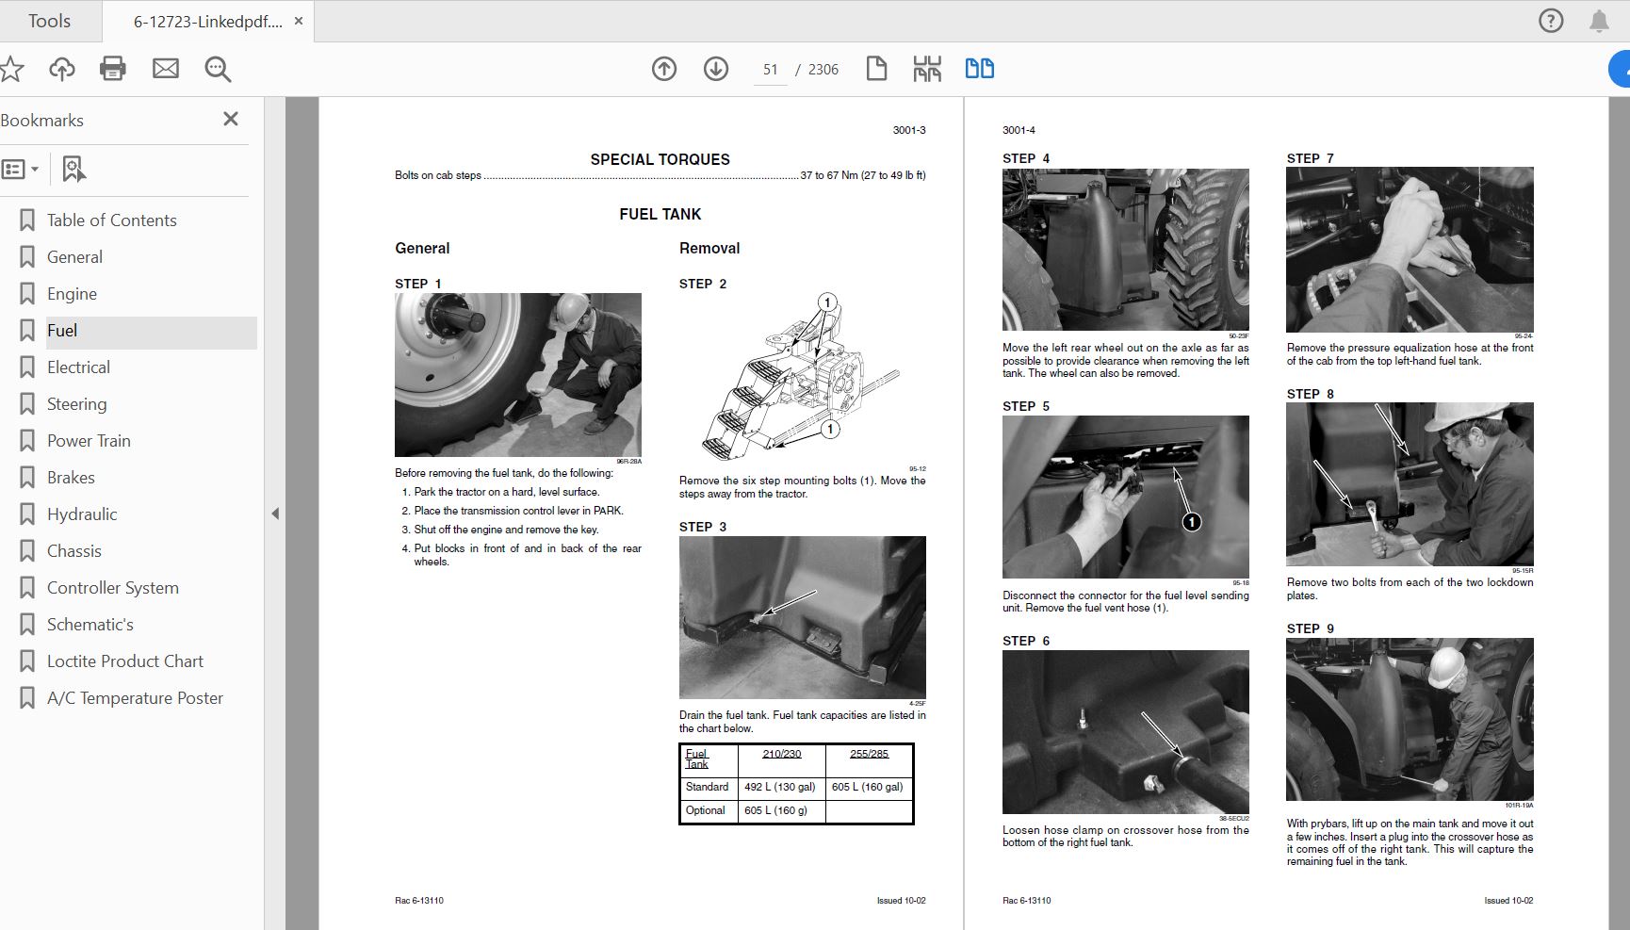Image resolution: width=1630 pixels, height=930 pixels.
Task: Go to the Brakes bookmark
Action: pos(71,478)
